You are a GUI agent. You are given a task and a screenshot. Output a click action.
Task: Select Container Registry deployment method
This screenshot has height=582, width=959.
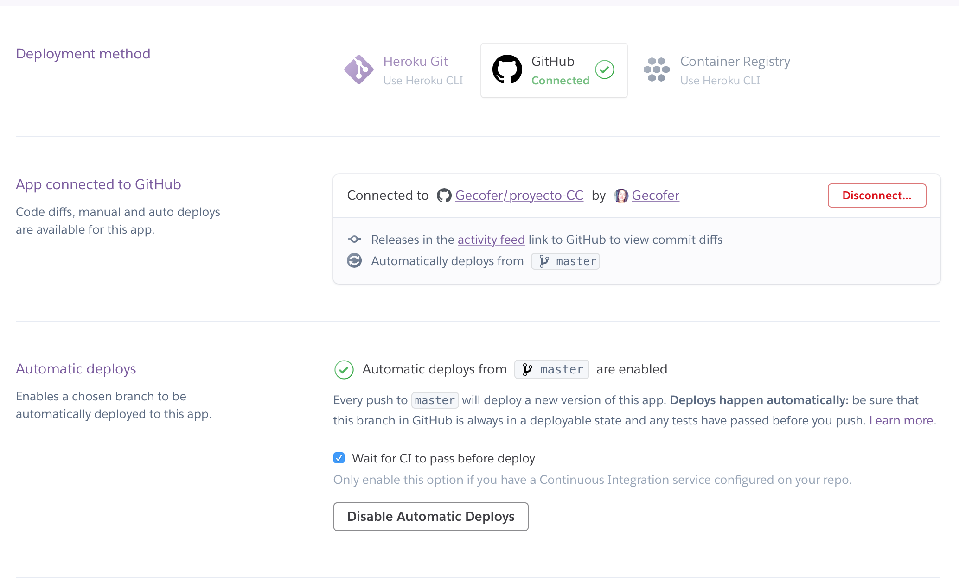tap(716, 70)
